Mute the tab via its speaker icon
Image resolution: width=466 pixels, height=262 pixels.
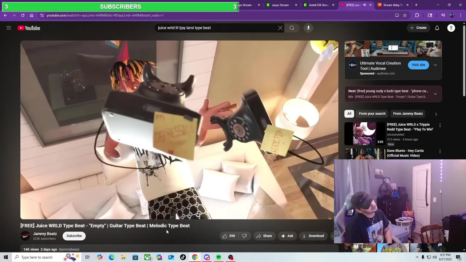[364, 5]
